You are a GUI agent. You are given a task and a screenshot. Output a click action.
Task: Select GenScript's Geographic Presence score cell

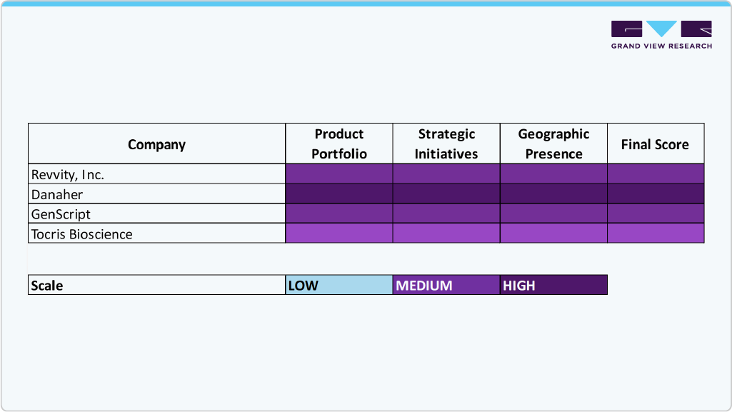[x=553, y=213]
